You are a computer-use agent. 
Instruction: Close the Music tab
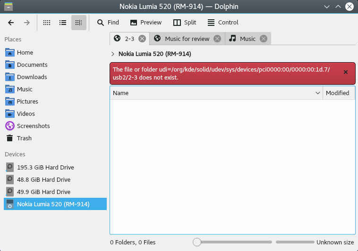pos(264,39)
